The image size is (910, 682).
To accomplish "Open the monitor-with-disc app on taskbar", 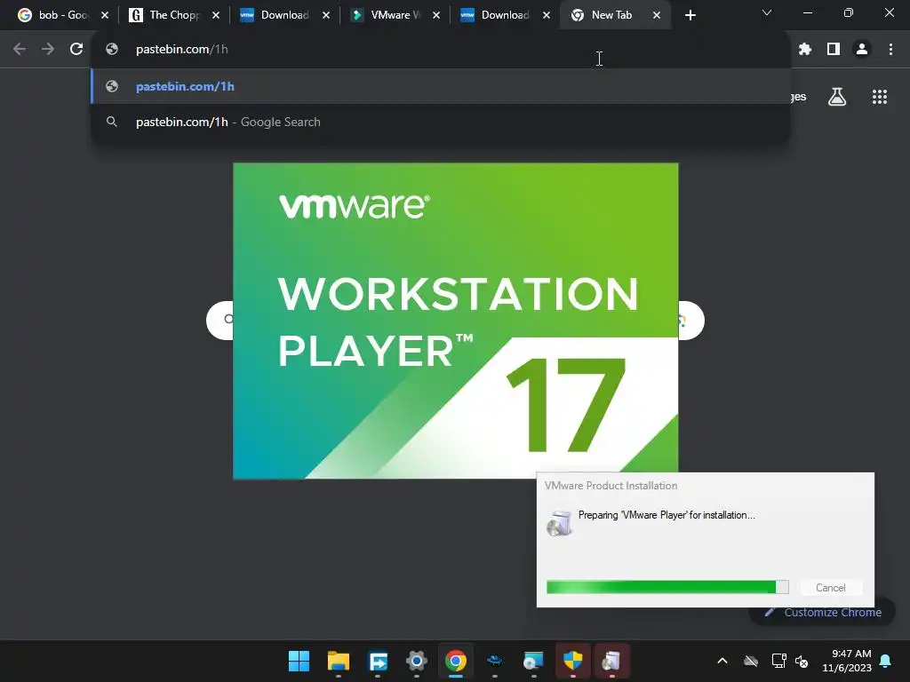I will point(533,661).
